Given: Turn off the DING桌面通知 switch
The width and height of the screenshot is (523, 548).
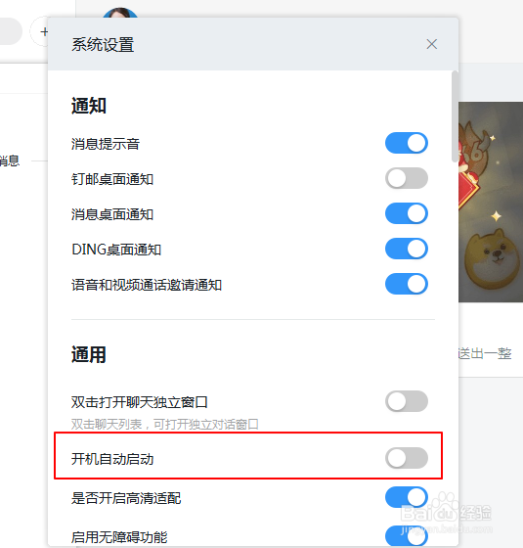Looking at the screenshot, I should click(x=407, y=249).
